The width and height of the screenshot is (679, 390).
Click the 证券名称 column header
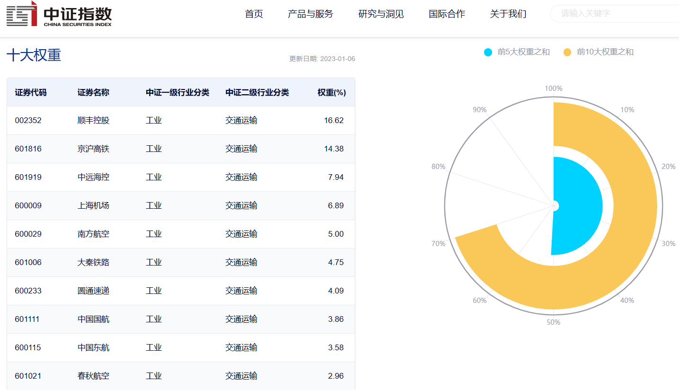pyautogui.click(x=93, y=92)
